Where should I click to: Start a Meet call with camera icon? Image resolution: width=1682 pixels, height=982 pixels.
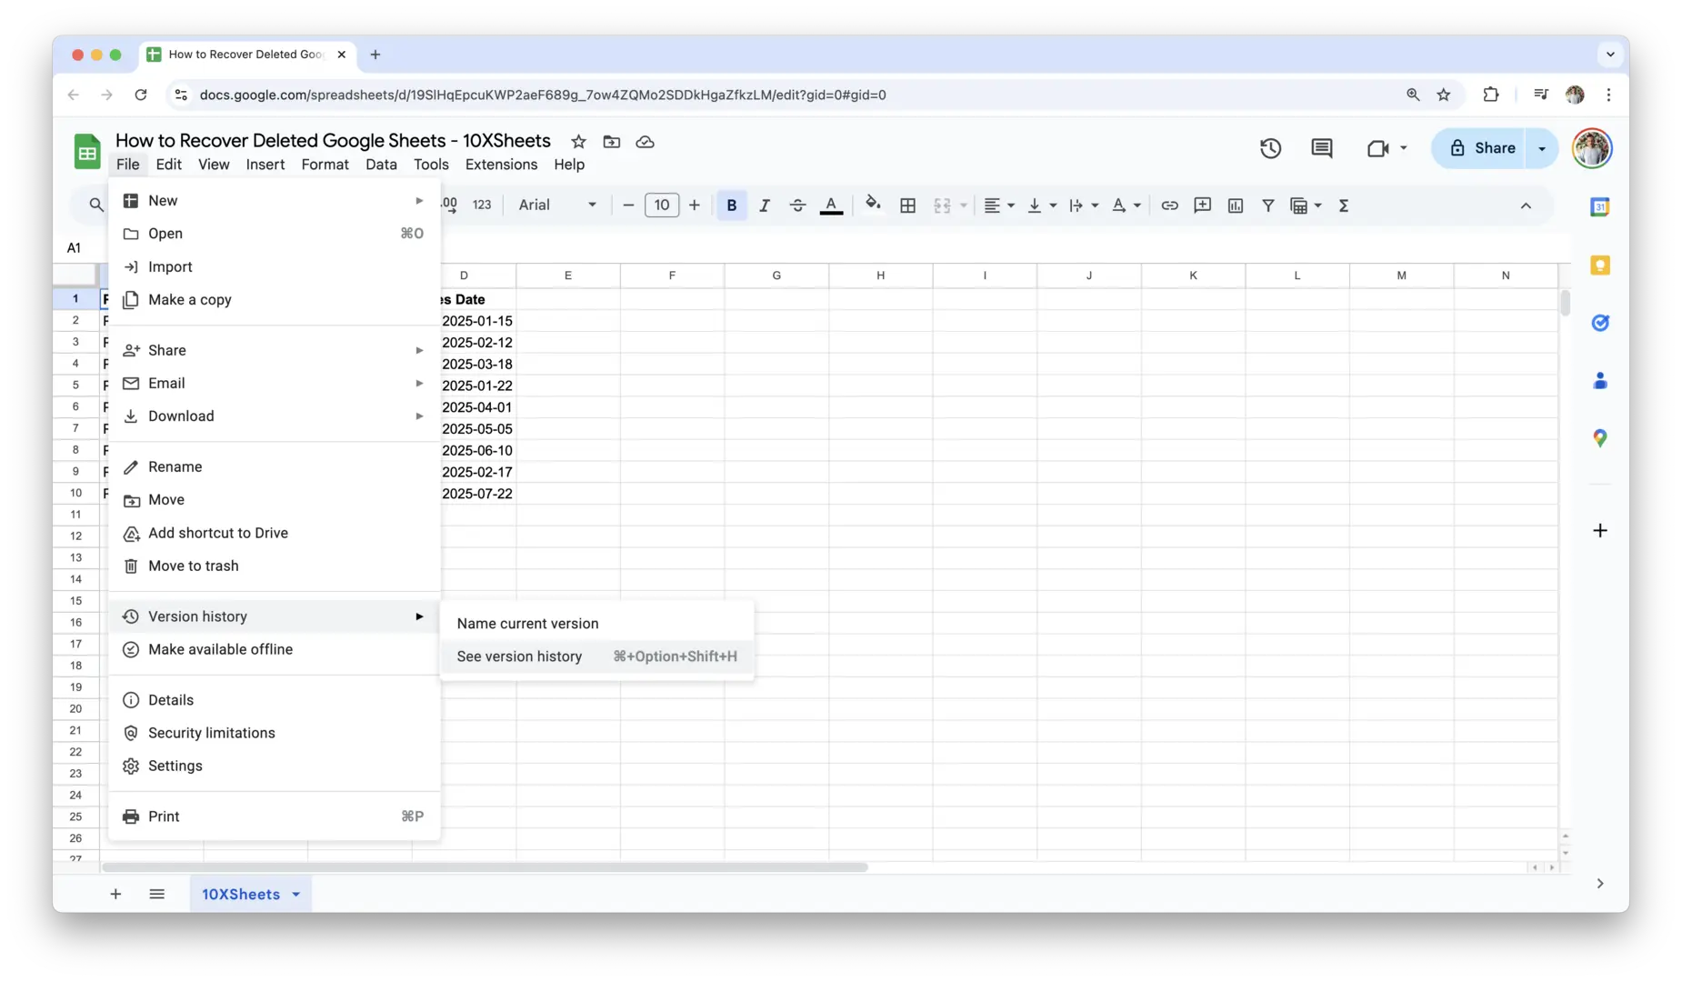1377,148
